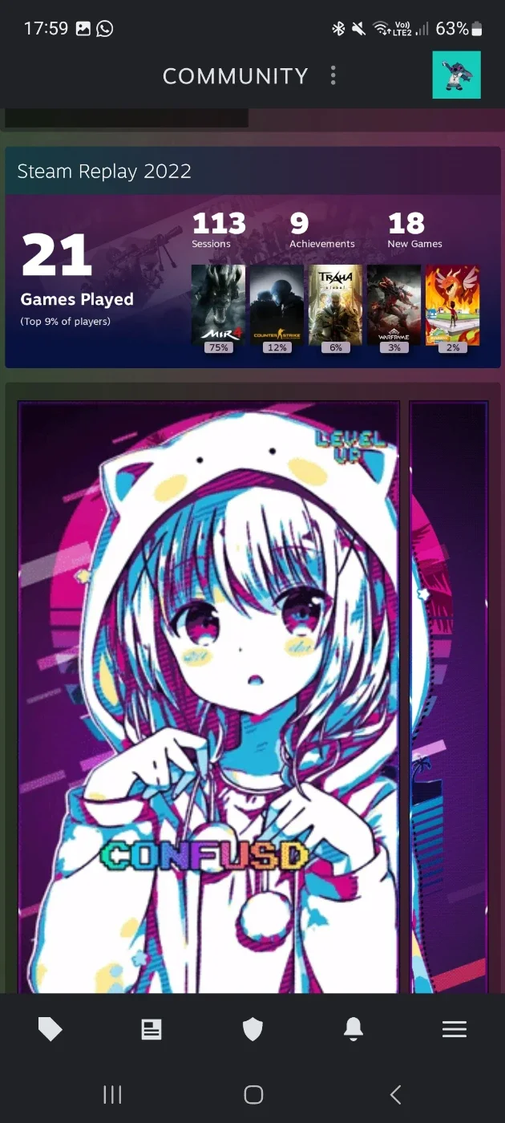Open the CONFUSD anime girl artwork
This screenshot has width=505, height=1123.
(x=208, y=697)
